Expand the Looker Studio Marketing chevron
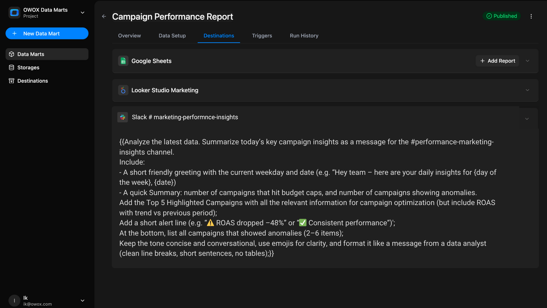 click(527, 90)
